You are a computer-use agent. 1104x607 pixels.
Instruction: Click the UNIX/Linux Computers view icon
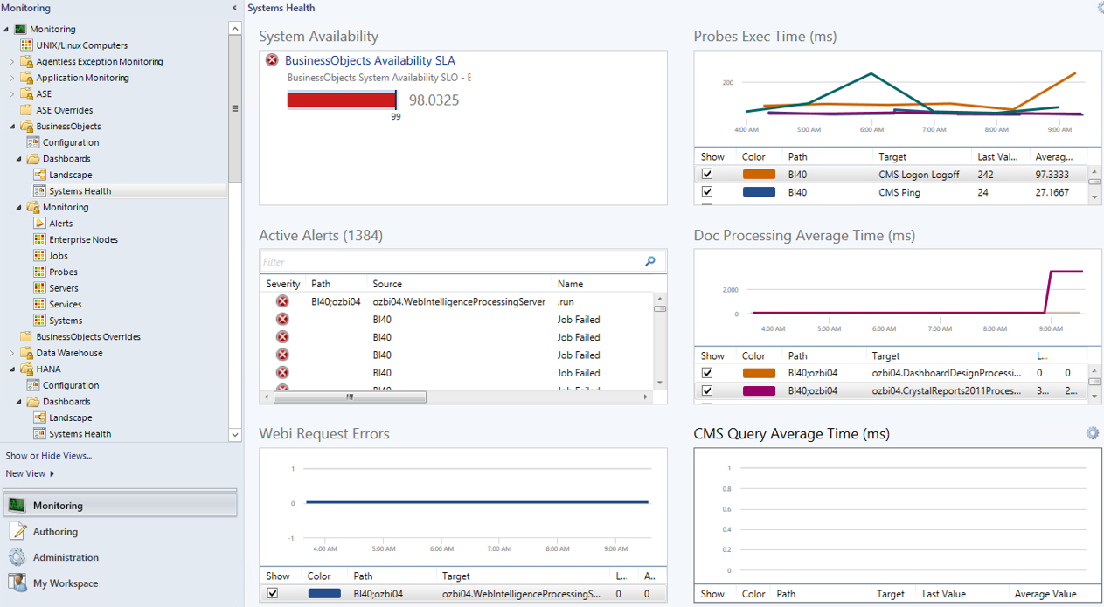pos(26,45)
